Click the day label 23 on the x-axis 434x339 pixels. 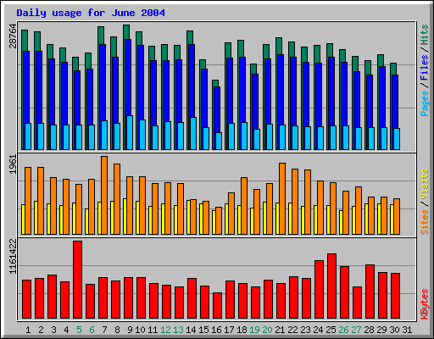click(x=305, y=330)
